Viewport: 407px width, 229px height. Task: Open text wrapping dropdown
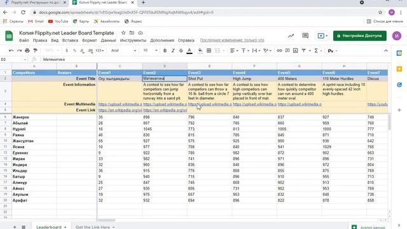click(x=256, y=51)
